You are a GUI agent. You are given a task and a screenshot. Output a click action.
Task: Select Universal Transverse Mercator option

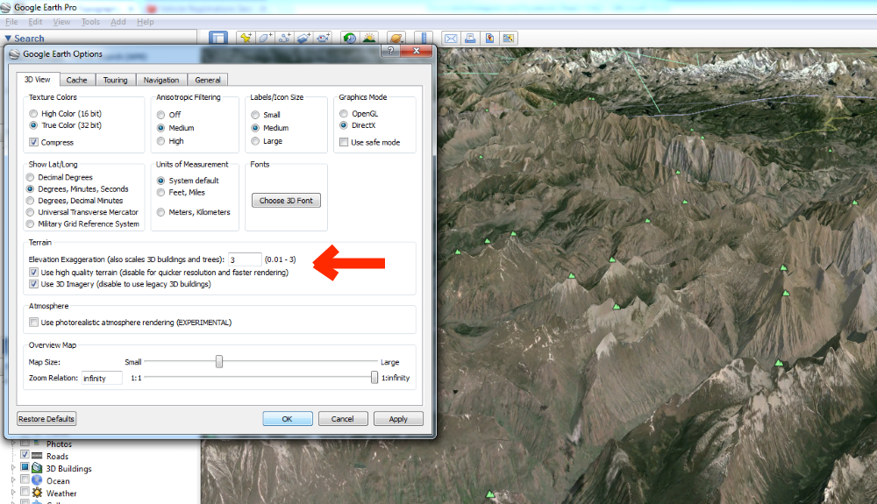pos(30,212)
